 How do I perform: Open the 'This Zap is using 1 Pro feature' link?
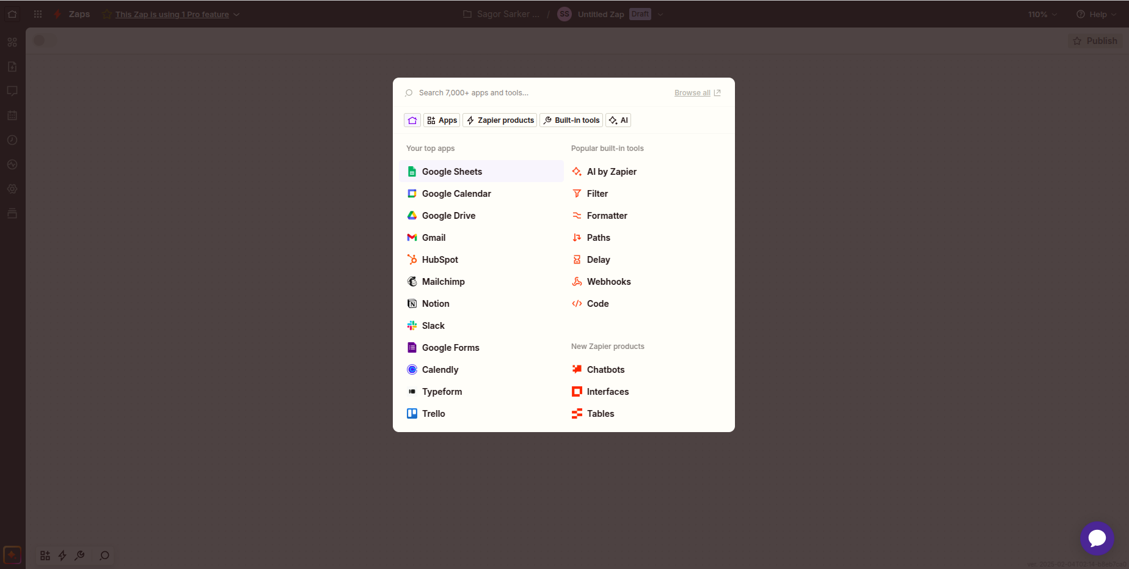tap(172, 14)
